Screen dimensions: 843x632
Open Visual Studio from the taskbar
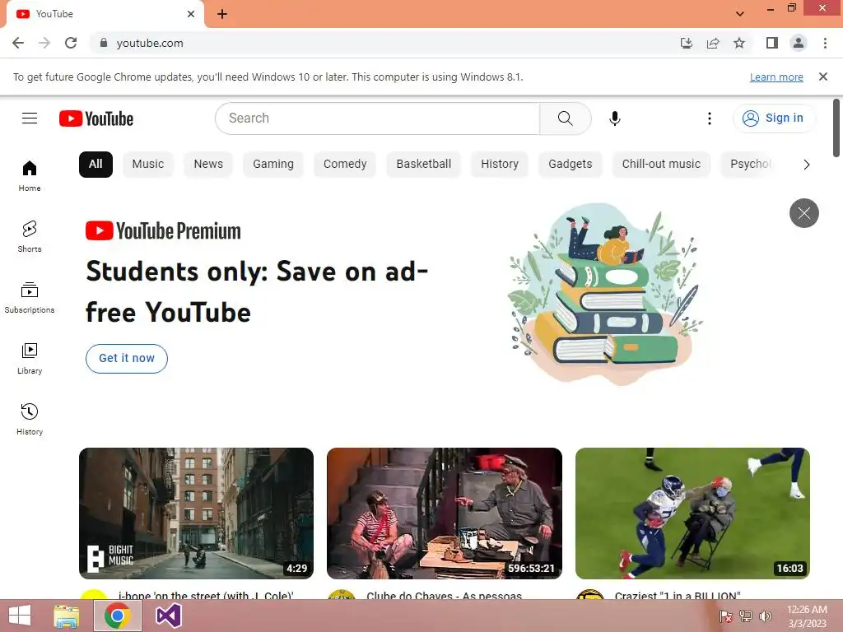pyautogui.click(x=168, y=616)
